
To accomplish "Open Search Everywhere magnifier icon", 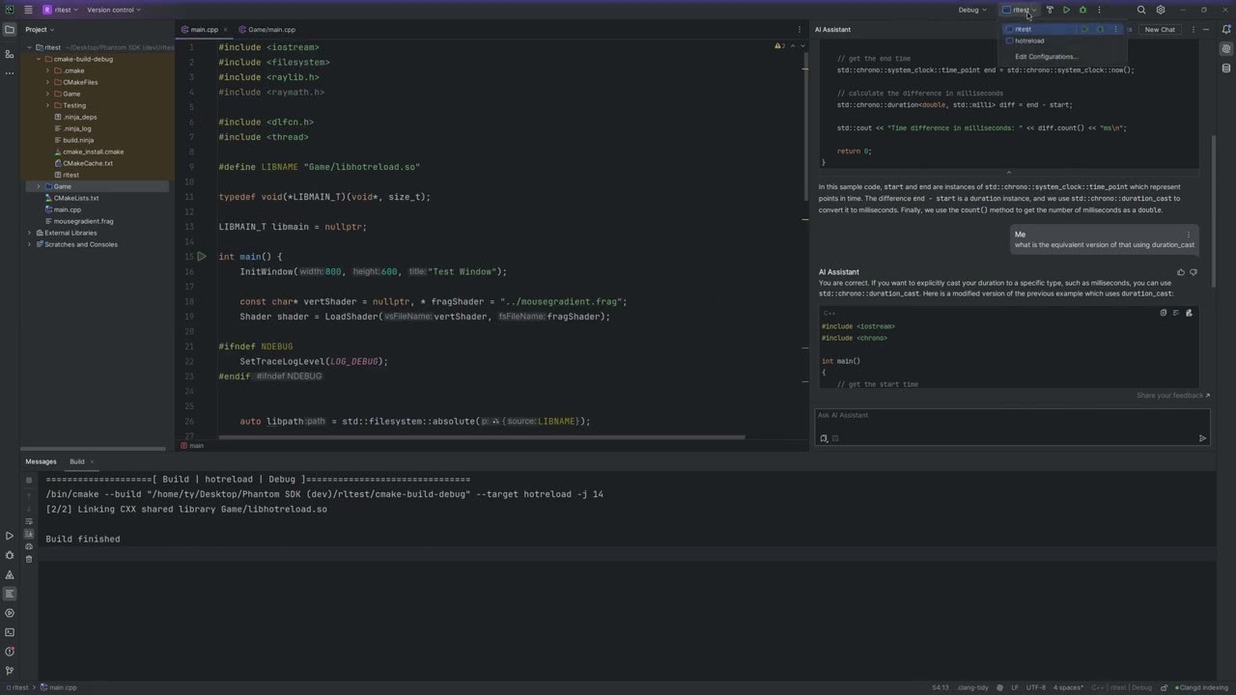I will coord(1141,10).
